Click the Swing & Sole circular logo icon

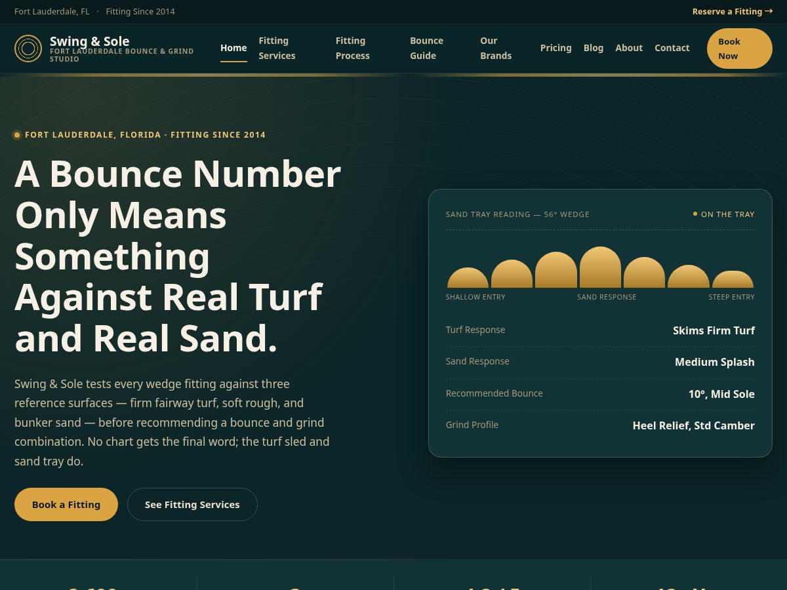pos(28,49)
